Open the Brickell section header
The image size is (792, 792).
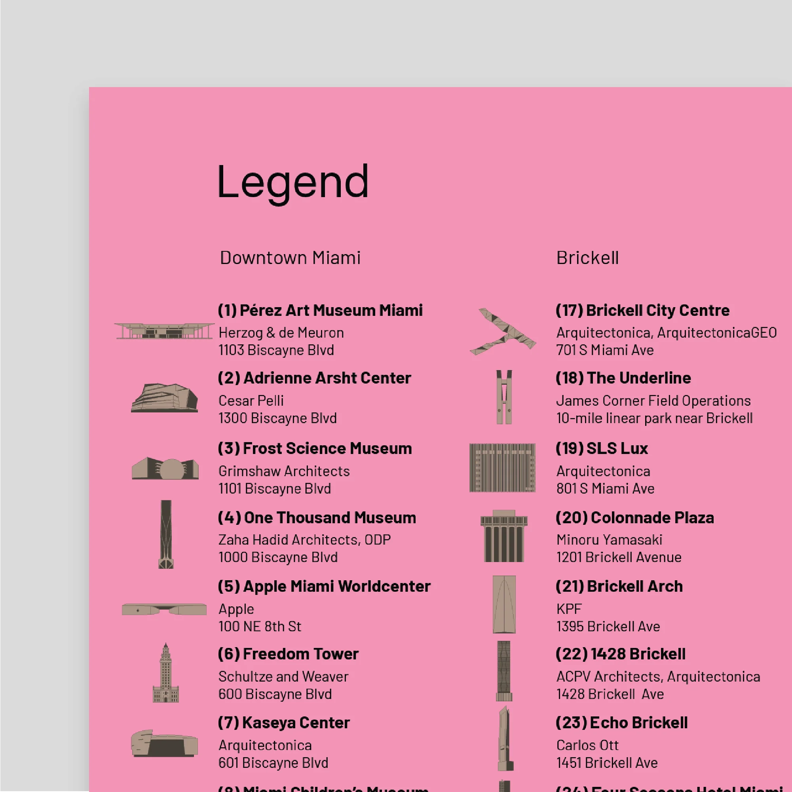[587, 257]
